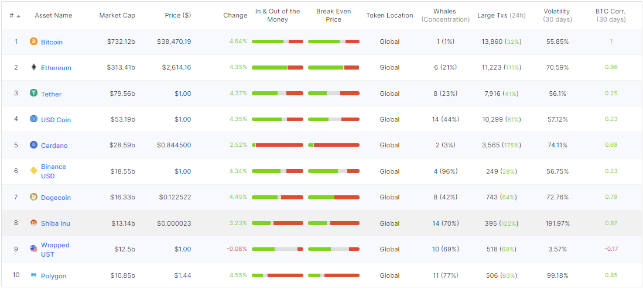Click Bitcoin's In & Out of Money bar
Screen dimensions: 643x290
click(x=278, y=42)
